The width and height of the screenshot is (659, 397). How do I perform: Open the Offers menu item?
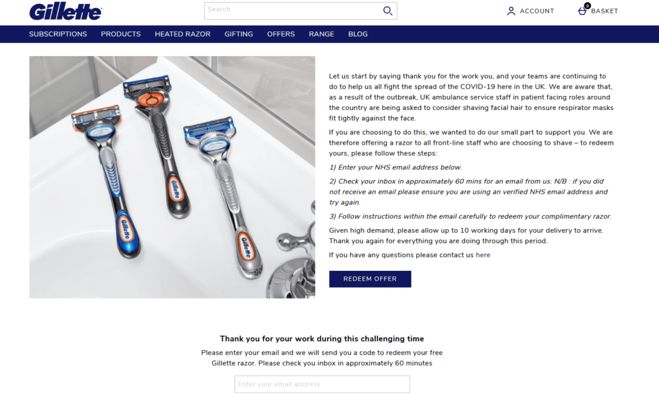(281, 34)
